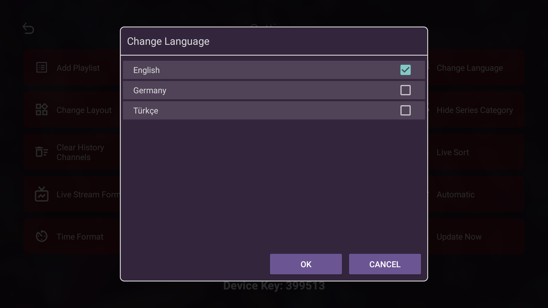Select the Change Layout grid icon

[41, 110]
